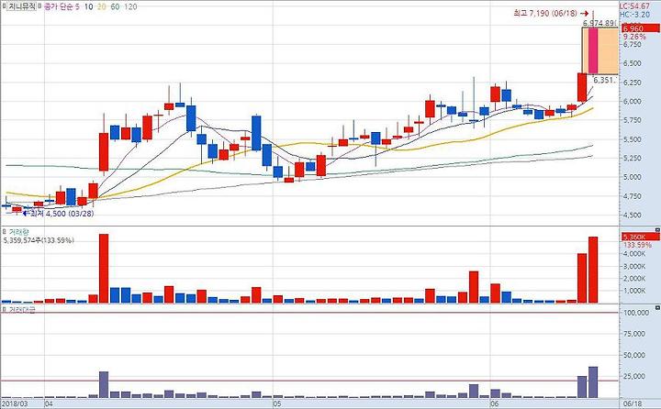Click the 6,250 price axis label
This screenshot has height=409, width=661.
click(633, 83)
